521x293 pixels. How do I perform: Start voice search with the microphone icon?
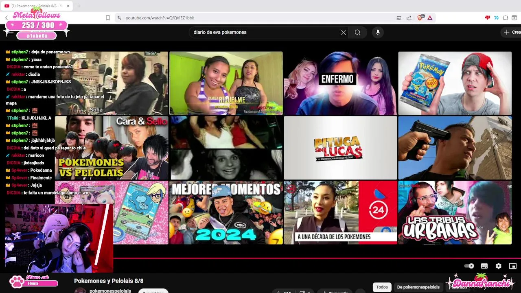coord(378,33)
